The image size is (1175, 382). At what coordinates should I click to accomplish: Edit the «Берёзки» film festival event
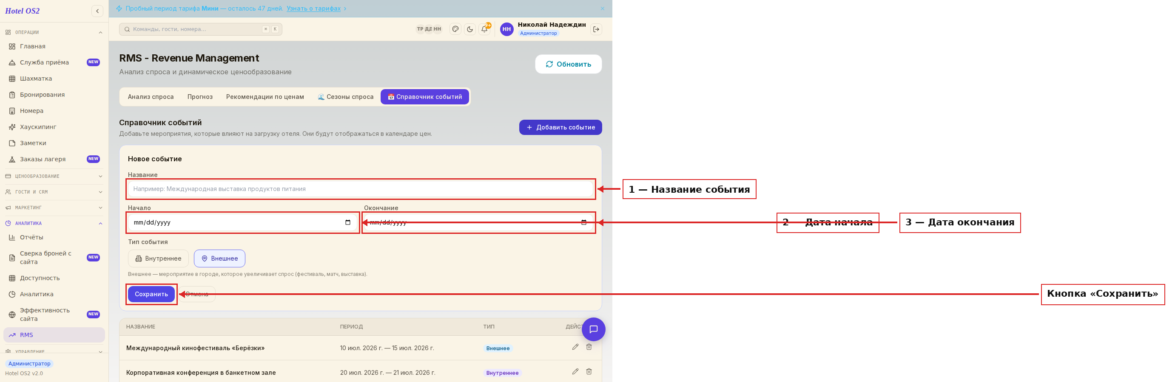pyautogui.click(x=575, y=347)
